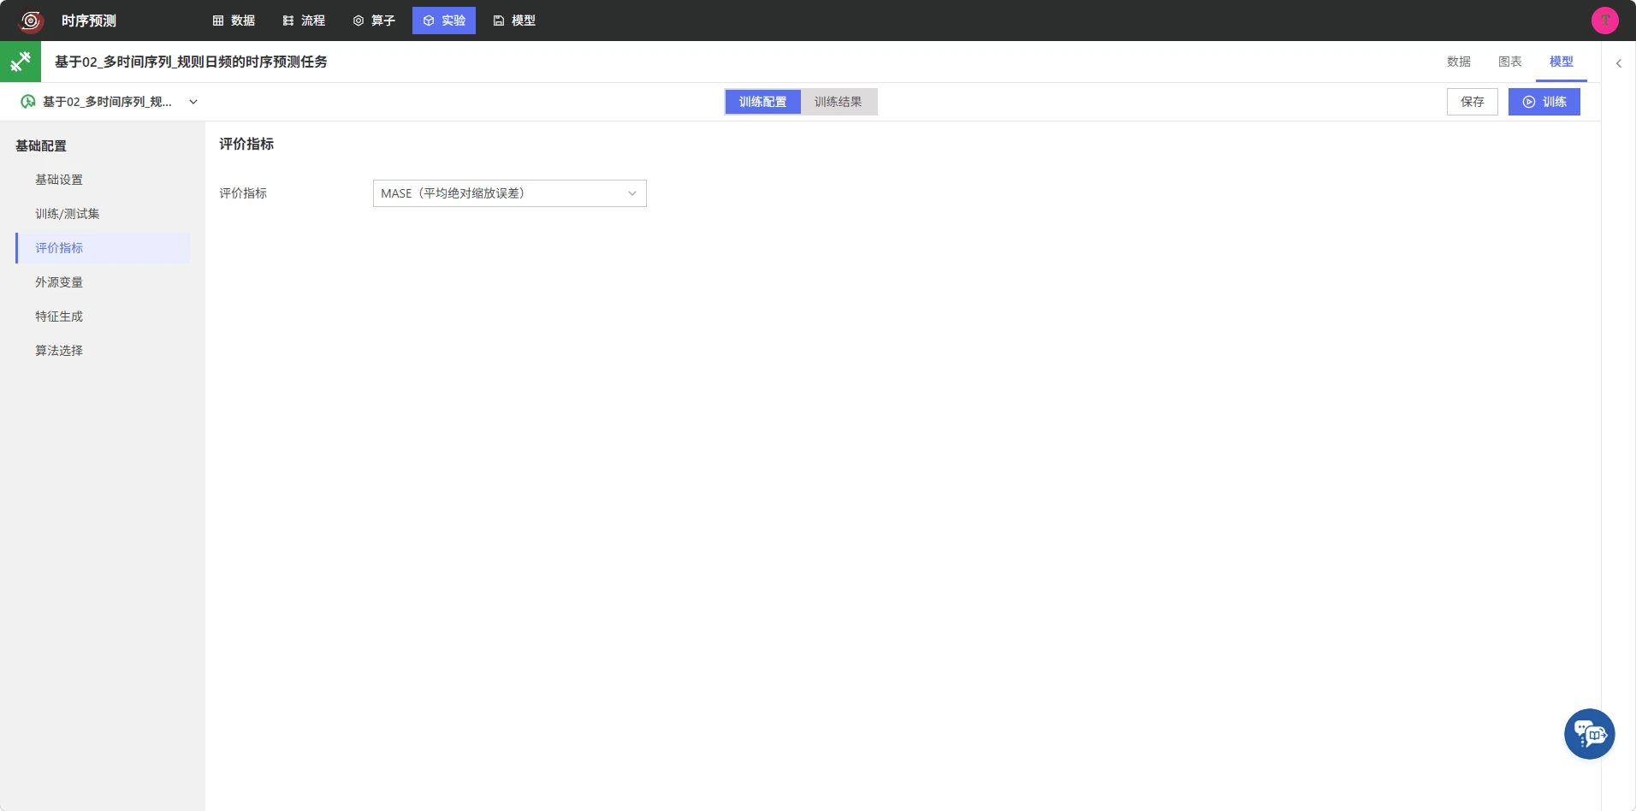Open the chat assistant floating icon
This screenshot has height=811, width=1636.
click(x=1590, y=734)
